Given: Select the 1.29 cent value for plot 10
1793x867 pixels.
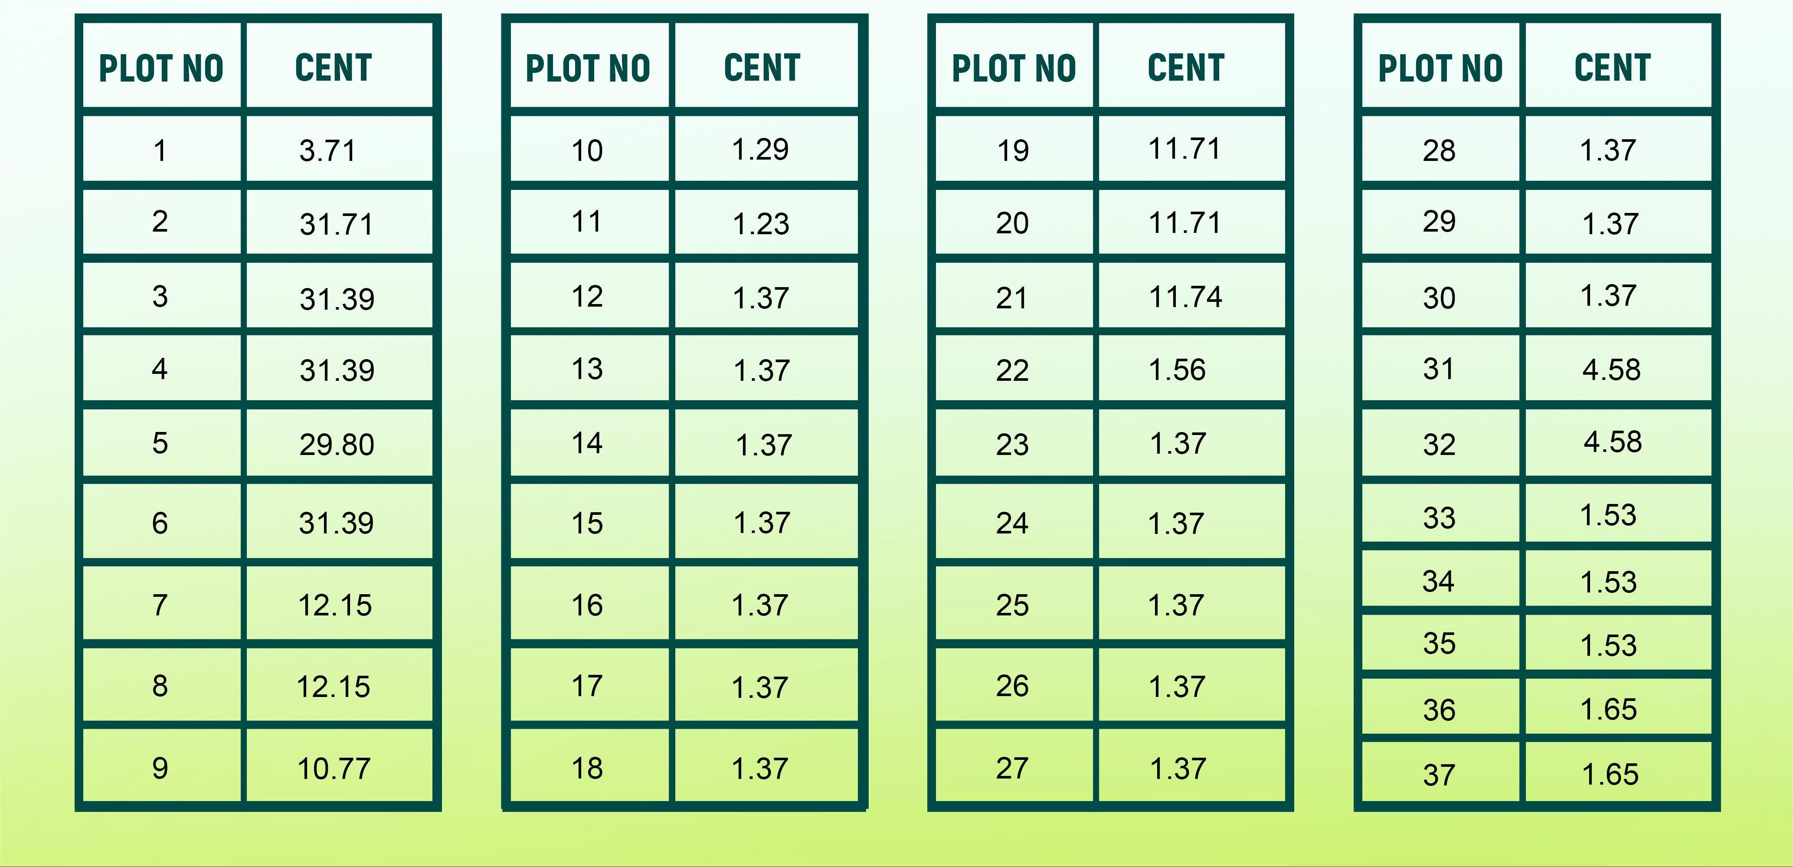Looking at the screenshot, I should coord(760,150).
